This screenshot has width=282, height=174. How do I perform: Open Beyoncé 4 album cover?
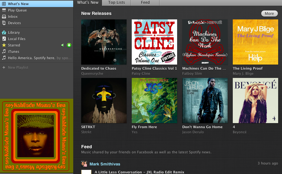click(255, 101)
